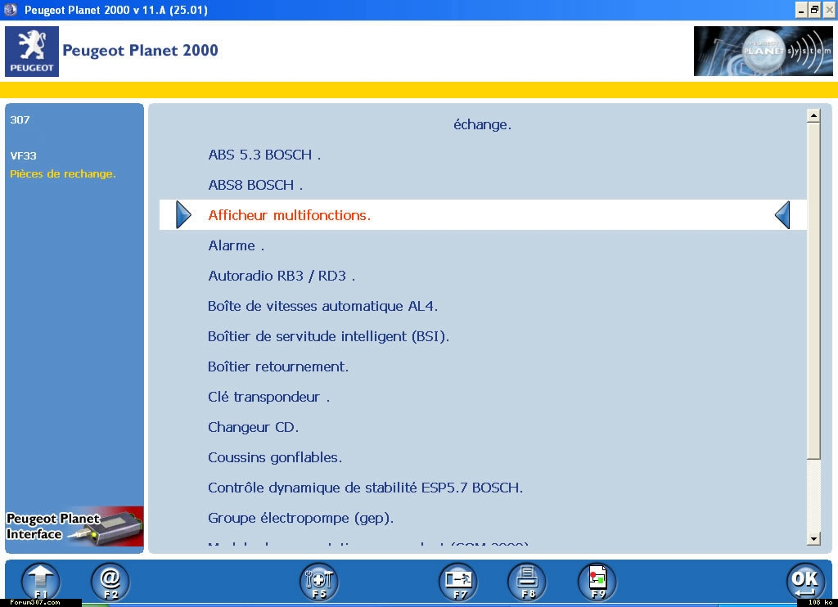Click the title bar application icon
This screenshot has width=838, height=607.
10,10
